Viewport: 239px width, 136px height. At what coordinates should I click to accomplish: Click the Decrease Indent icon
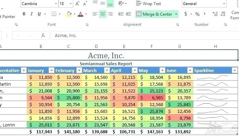click(121, 14)
